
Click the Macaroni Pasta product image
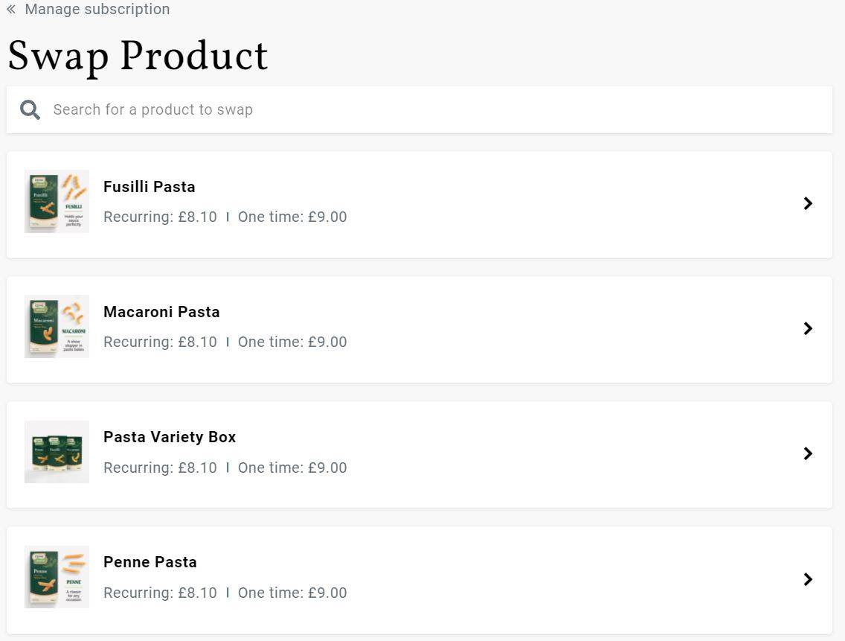(57, 326)
